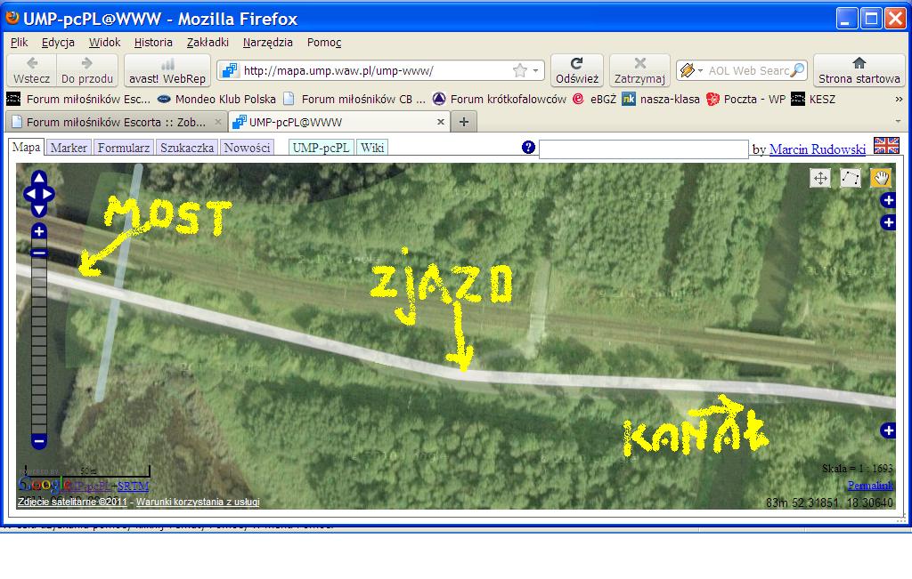Image resolution: width=912 pixels, height=579 pixels.
Task: Open a new browser tab
Action: pos(464,121)
